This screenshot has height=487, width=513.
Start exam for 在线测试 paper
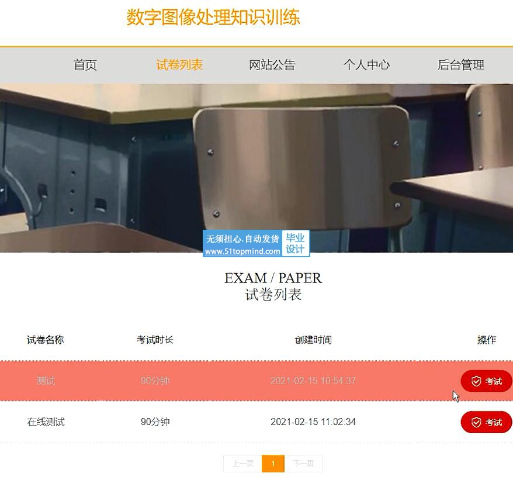pyautogui.click(x=486, y=422)
